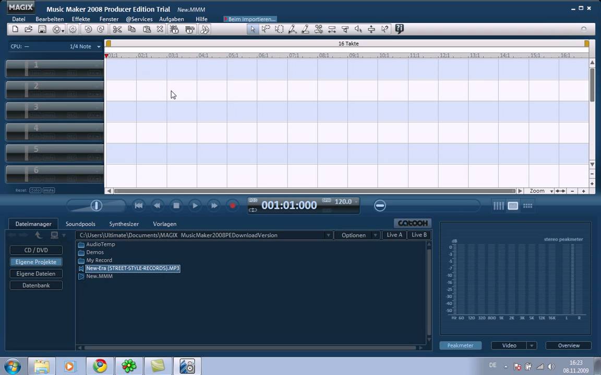
Task: Switch to the Synthesizer tab
Action: click(x=124, y=224)
